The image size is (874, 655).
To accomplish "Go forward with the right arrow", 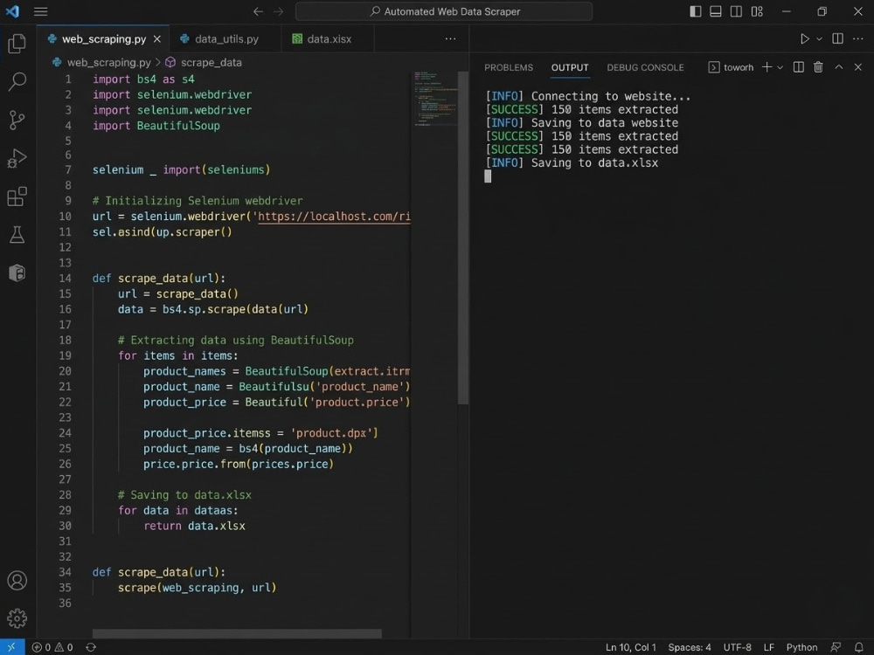I will tap(278, 11).
